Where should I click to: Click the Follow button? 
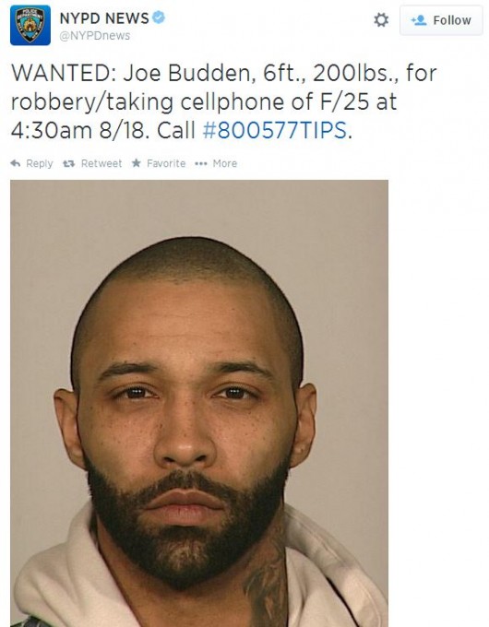[441, 20]
